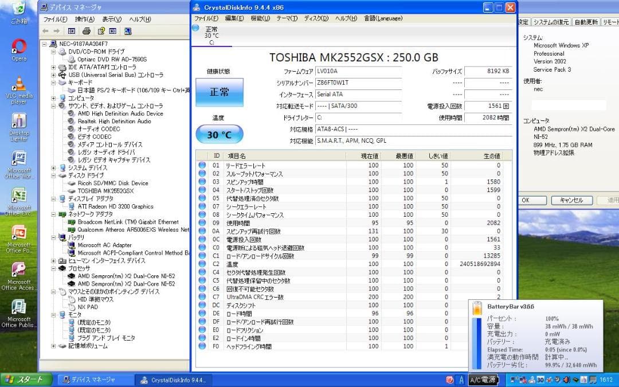Viewport: 619px width, 387px height.
Task: Click the status circle for row C2 温度
Action: [202, 264]
